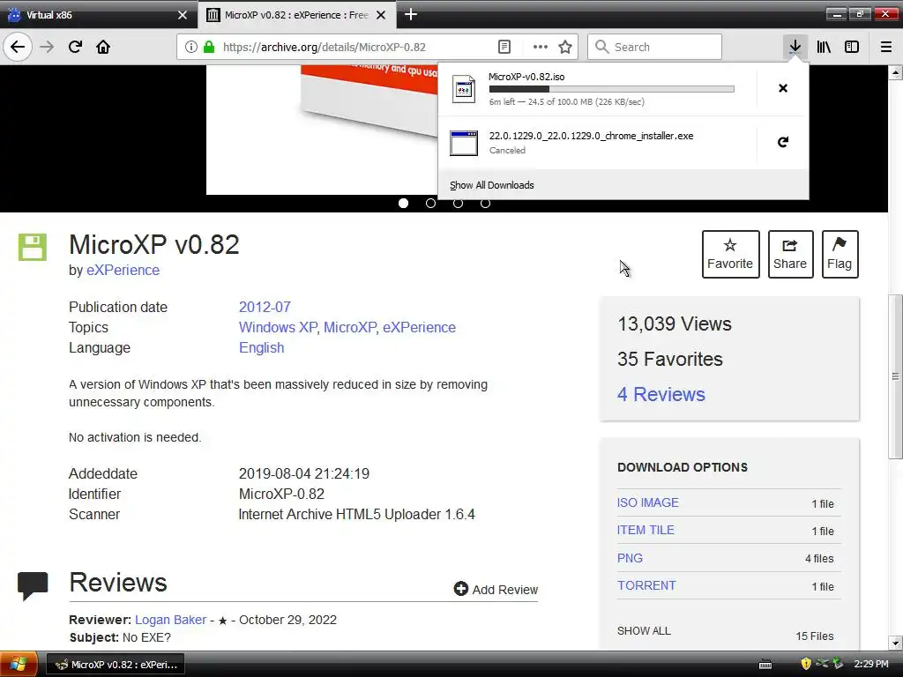Open page actions three-dots menu

[540, 47]
